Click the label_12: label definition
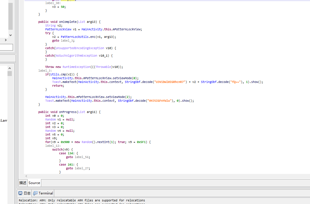 (x=53, y=146)
